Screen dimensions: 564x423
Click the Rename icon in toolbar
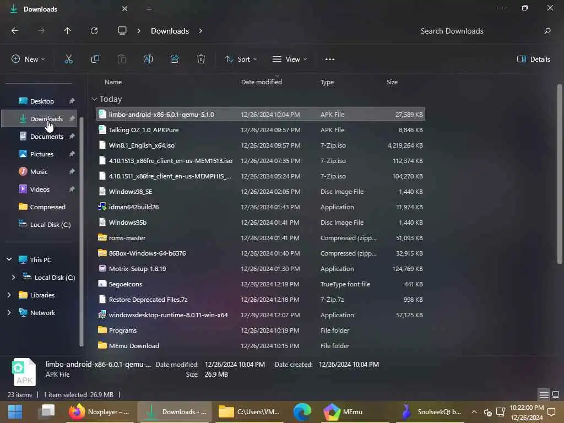[148, 59]
